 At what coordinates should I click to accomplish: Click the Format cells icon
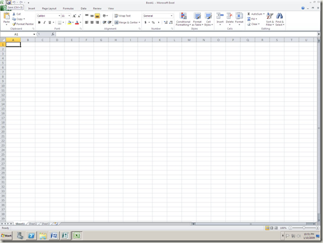[239, 16]
